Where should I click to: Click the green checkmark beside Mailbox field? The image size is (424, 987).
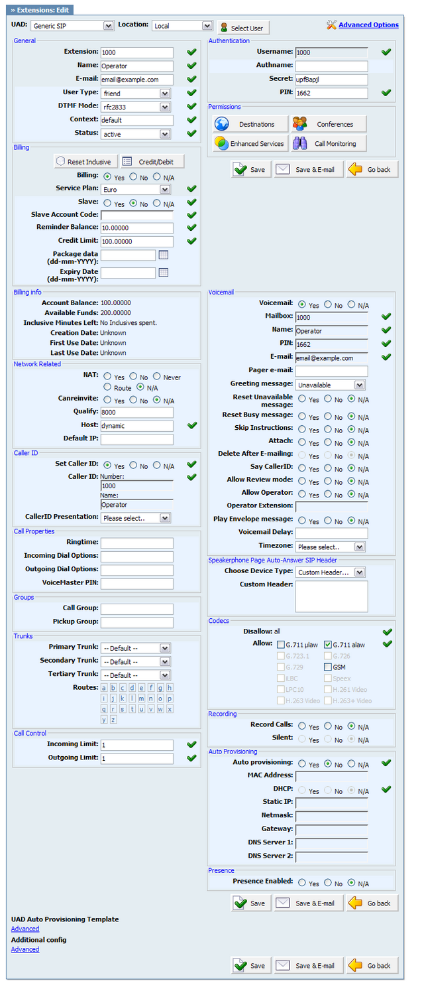[x=386, y=317]
